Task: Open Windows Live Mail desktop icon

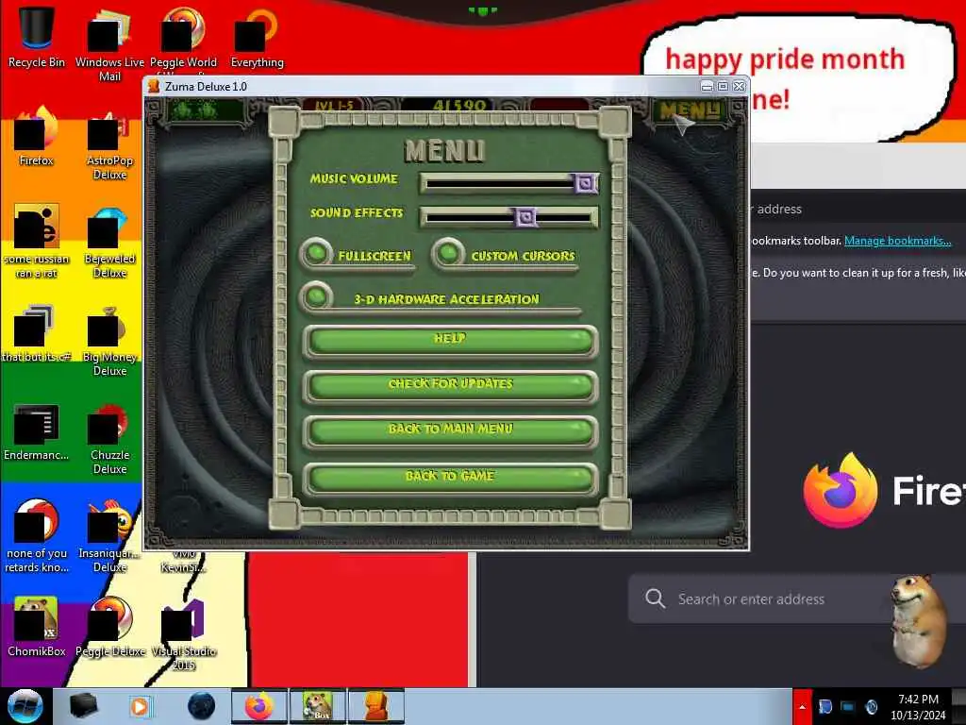Action: point(109,44)
